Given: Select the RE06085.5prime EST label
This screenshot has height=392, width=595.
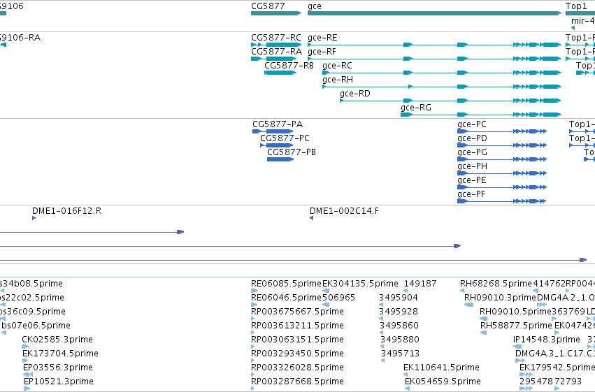Looking at the screenshot, I should tap(286, 284).
